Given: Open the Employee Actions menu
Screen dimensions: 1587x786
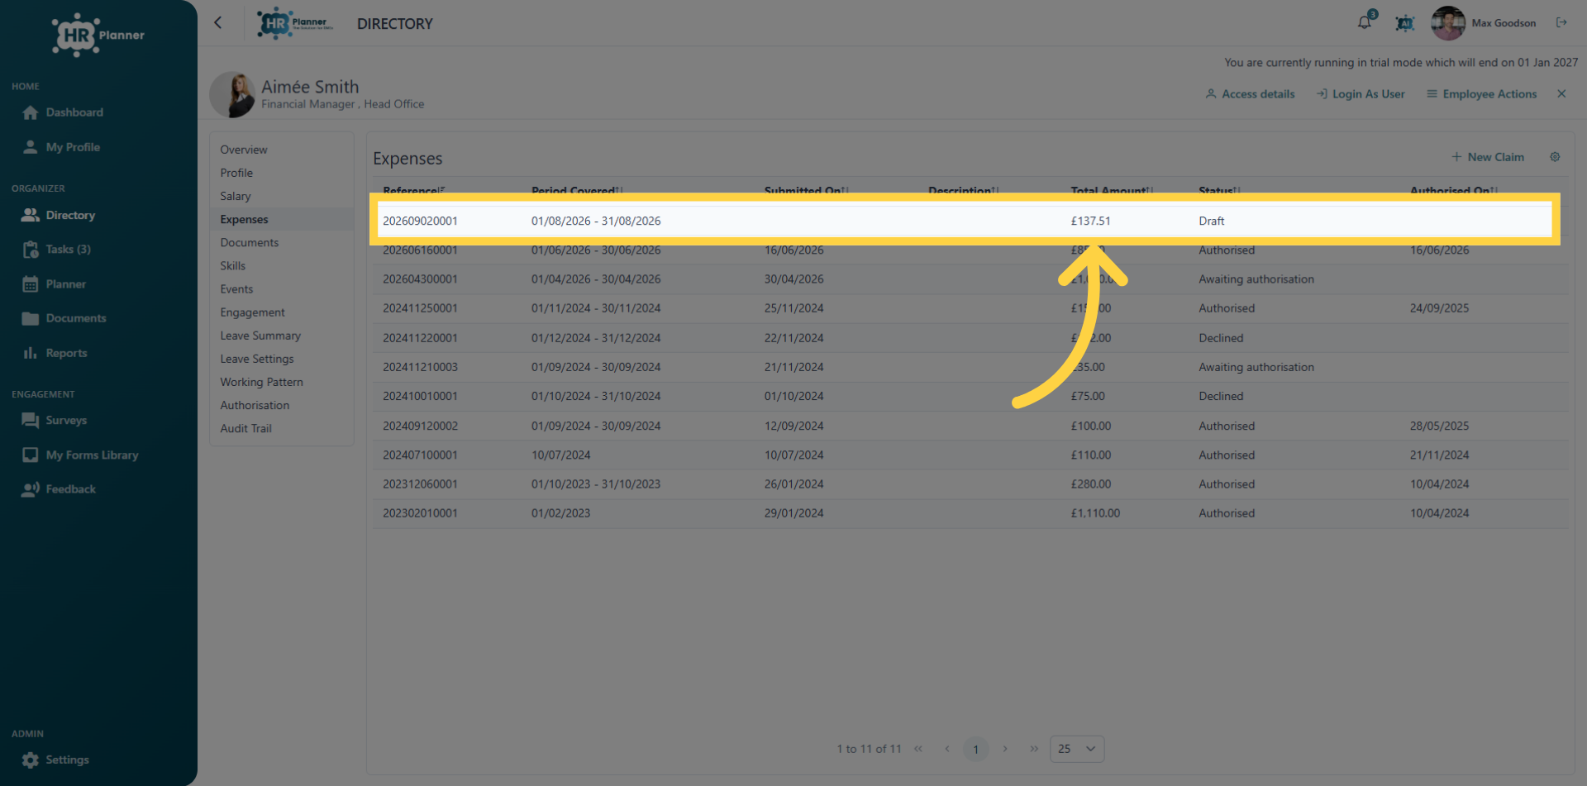Looking at the screenshot, I should click(1482, 94).
